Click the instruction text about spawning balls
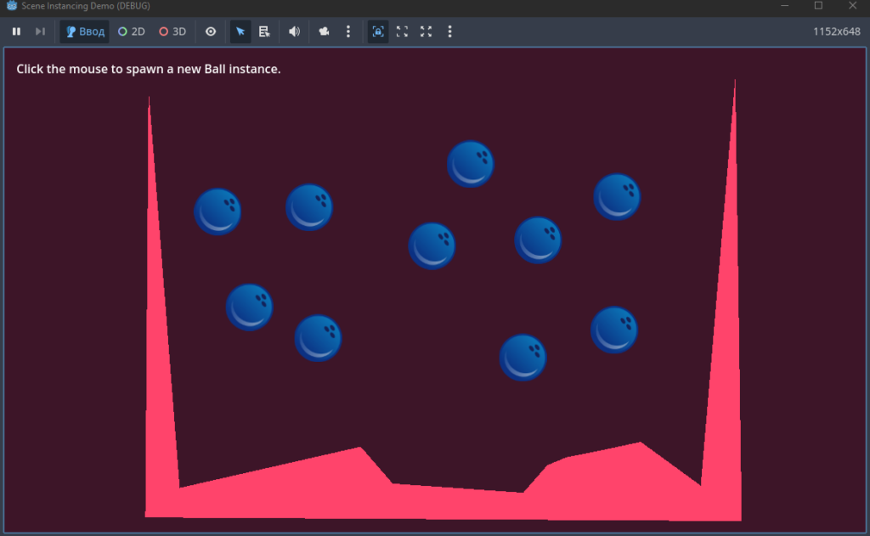The height and width of the screenshot is (536, 870). (x=148, y=69)
